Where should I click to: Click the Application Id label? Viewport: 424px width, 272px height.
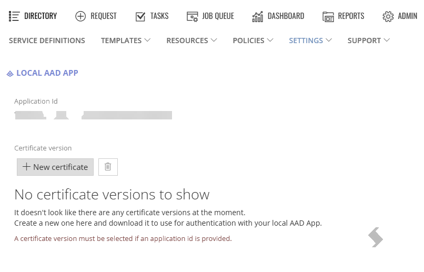(36, 102)
